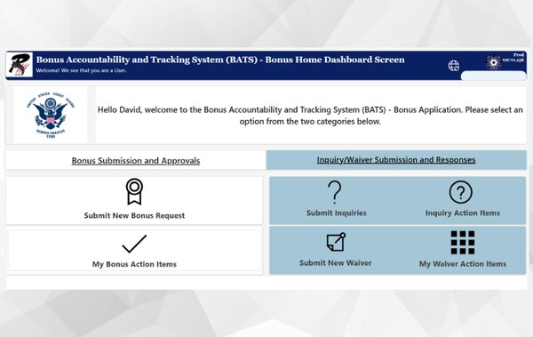Click the award ribbon icon
Image resolution: width=533 pixels, height=337 pixels.
point(134,192)
